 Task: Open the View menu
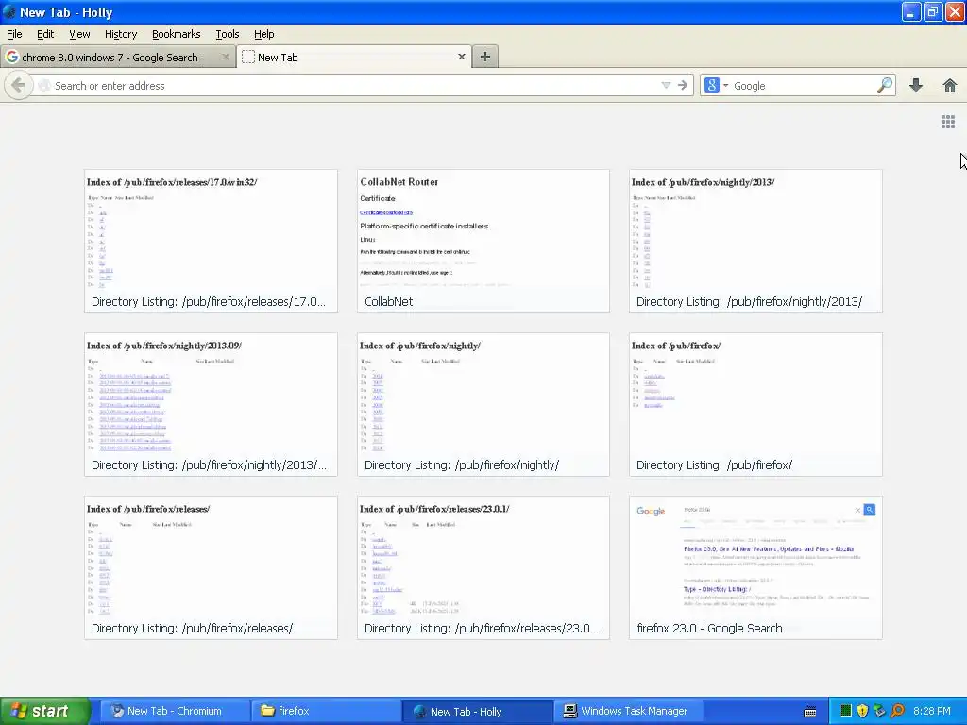[x=79, y=34]
